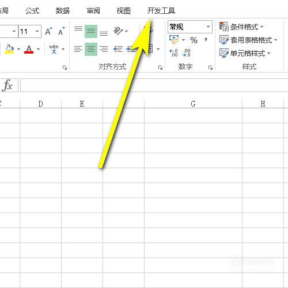Open alignment settings dialog launcher

pos(160,67)
